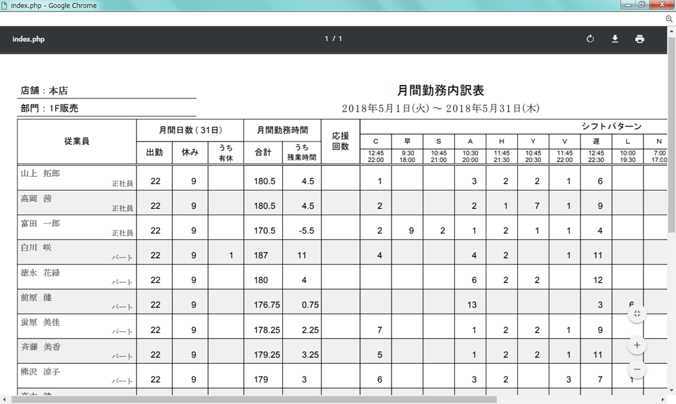Click shift pattern V 11:45 22:00 header

(x=564, y=150)
